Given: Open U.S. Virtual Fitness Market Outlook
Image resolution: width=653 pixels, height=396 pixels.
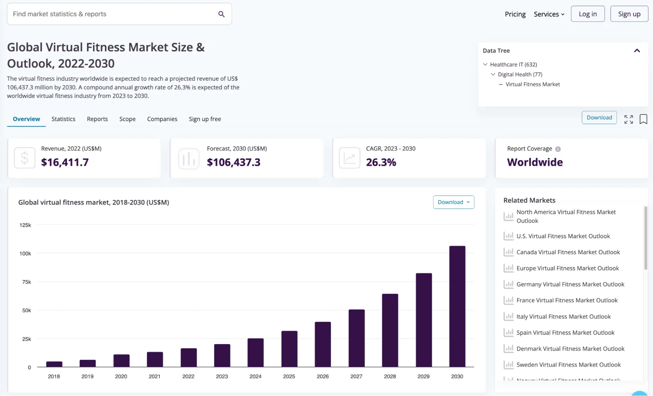Looking at the screenshot, I should (563, 236).
